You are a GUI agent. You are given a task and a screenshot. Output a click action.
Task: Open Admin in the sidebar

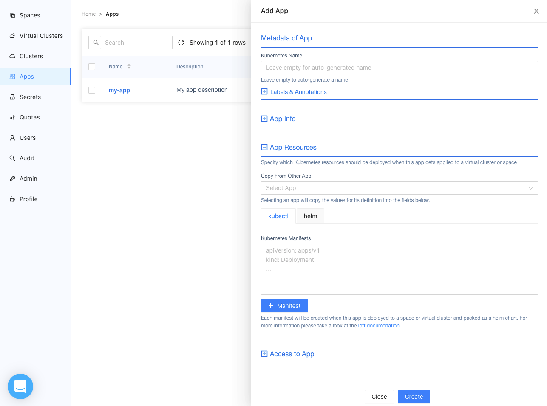pos(36,179)
